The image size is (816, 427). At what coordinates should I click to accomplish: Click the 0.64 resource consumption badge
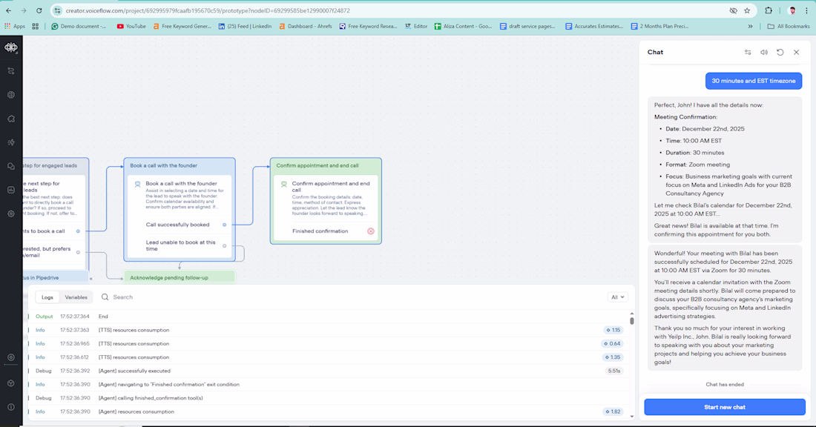point(613,344)
